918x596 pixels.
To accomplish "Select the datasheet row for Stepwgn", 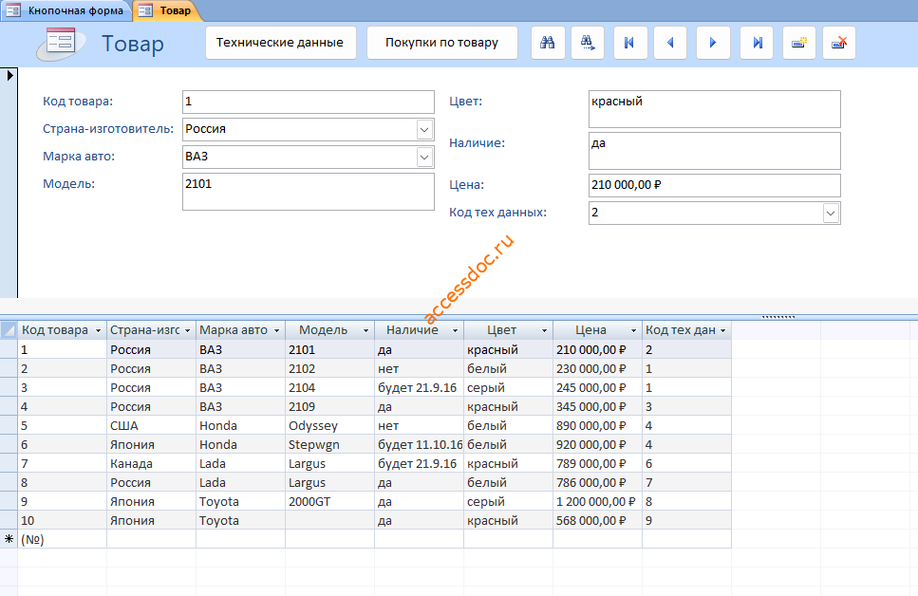I will [375, 445].
